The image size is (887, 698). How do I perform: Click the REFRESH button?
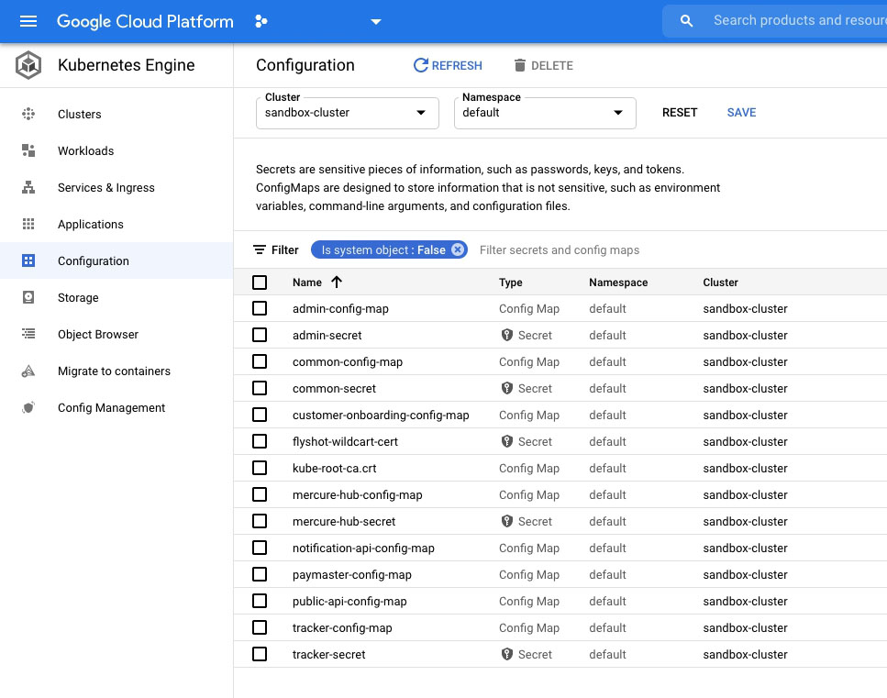pyautogui.click(x=448, y=65)
